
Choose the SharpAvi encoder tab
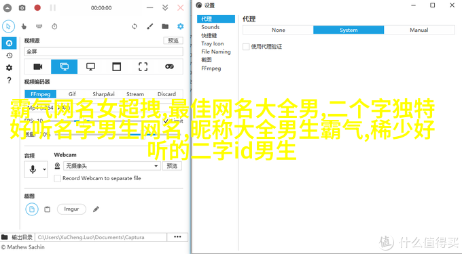point(103,94)
